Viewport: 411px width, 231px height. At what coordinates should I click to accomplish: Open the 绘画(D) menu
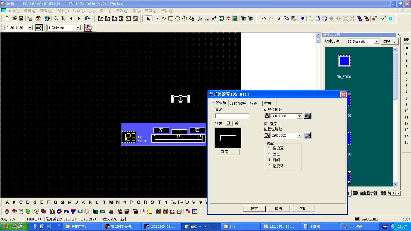79,11
